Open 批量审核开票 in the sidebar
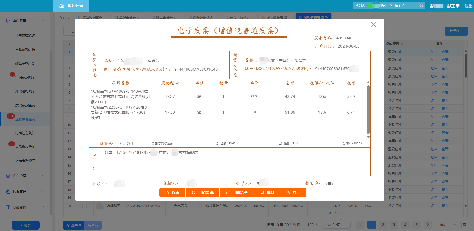 click(25, 63)
